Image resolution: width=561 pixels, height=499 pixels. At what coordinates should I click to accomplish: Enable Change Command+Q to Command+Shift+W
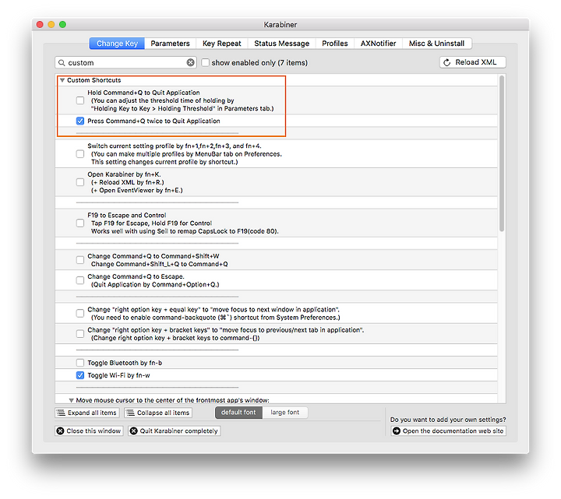[80, 260]
